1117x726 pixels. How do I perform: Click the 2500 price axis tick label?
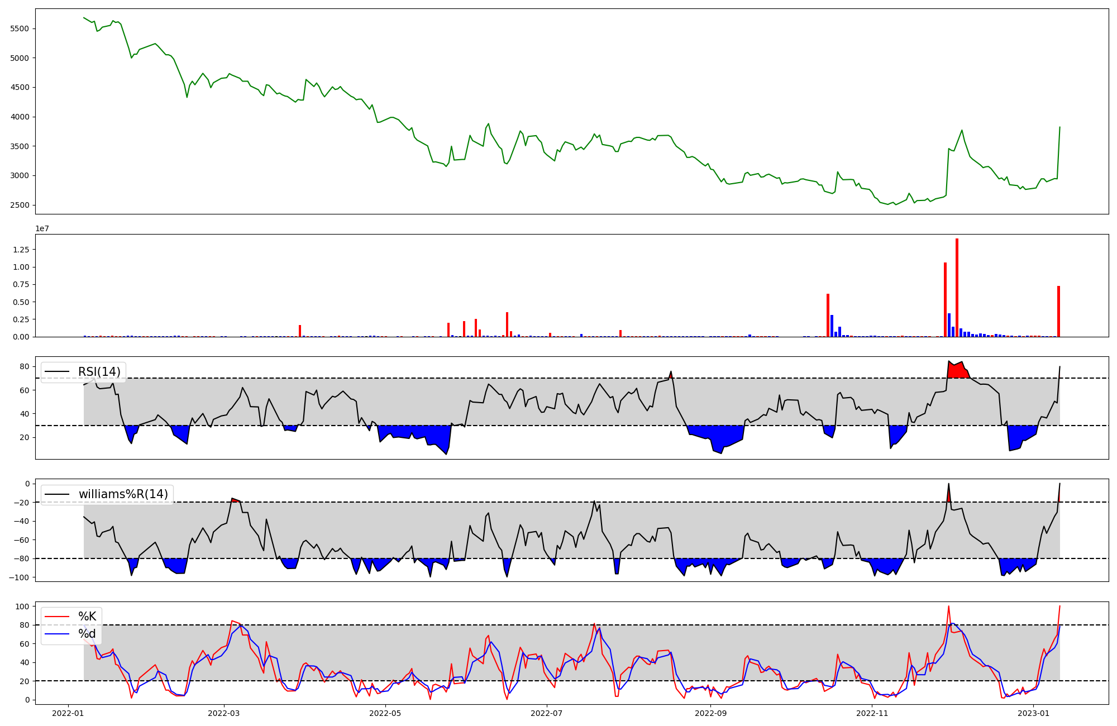20,205
